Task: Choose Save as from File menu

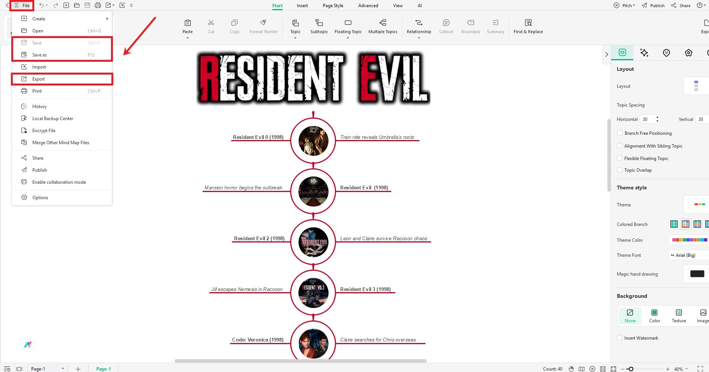Action: click(x=62, y=55)
